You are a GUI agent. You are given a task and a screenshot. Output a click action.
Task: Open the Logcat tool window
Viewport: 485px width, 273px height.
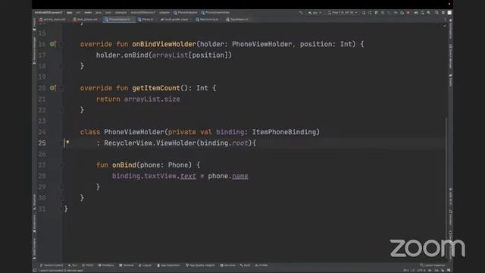145,265
